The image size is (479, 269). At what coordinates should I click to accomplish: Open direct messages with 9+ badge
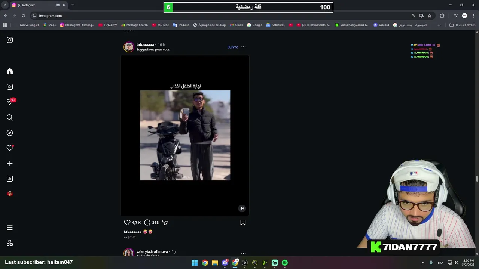10,102
